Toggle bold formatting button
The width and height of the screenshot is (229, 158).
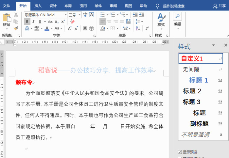[x=27, y=22]
